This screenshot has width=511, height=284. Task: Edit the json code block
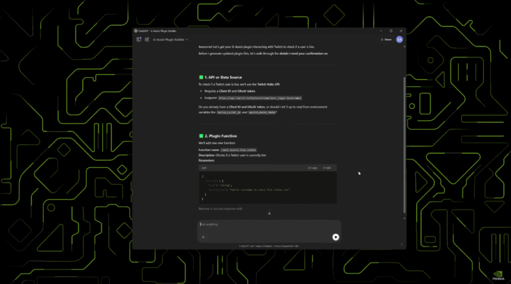[x=327, y=168]
